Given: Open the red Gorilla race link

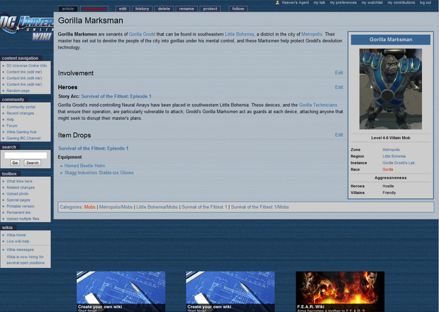Looking at the screenshot, I should tap(388, 169).
